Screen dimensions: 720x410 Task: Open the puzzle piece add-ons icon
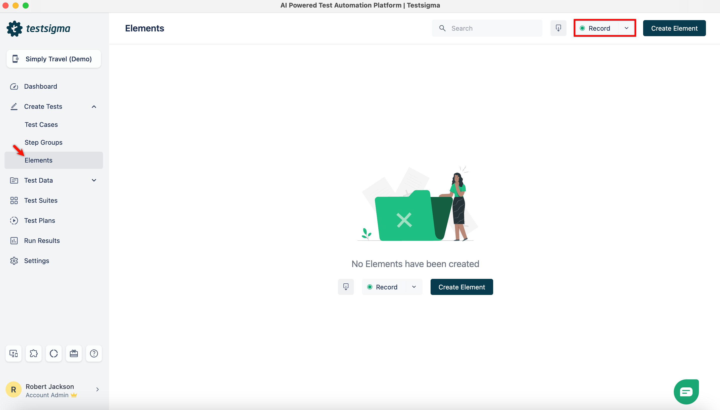pyautogui.click(x=33, y=353)
